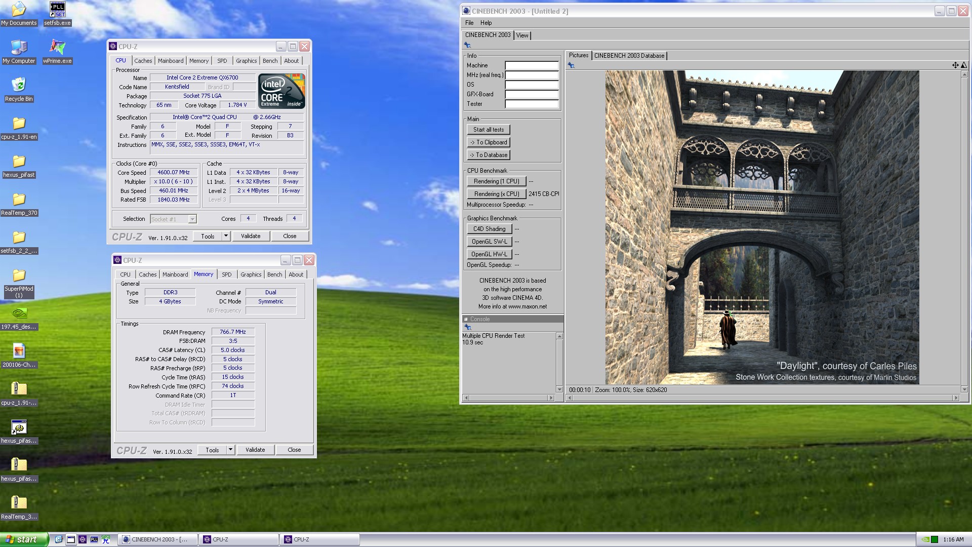This screenshot has height=547, width=972.
Task: Open the hexus_pifas... zip archive icon
Action: click(x=19, y=470)
